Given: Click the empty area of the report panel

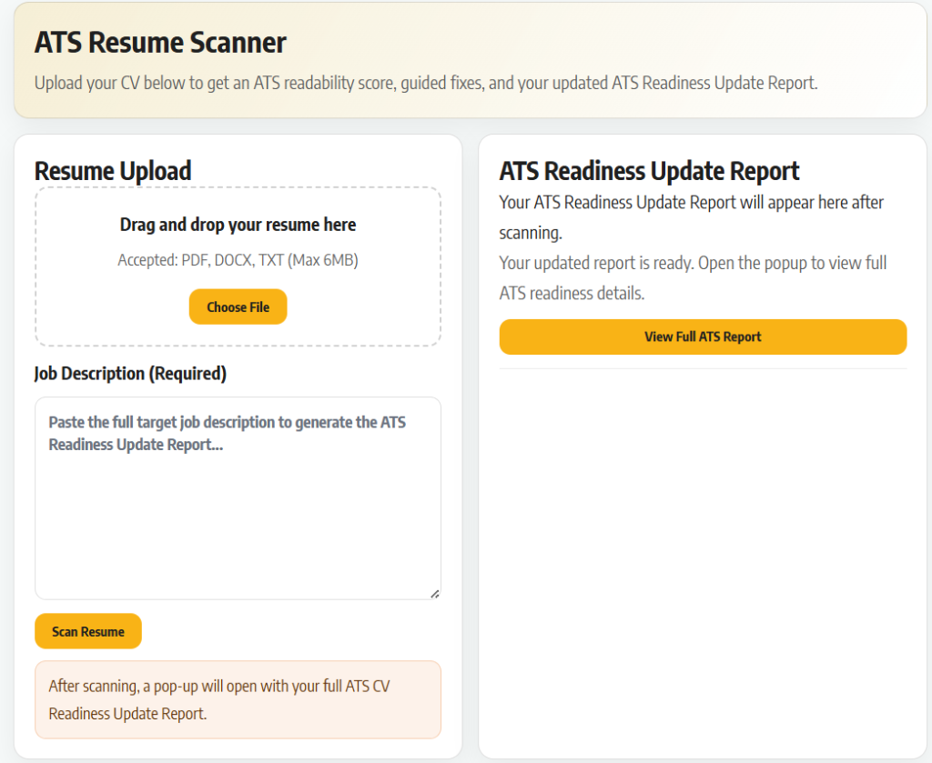Looking at the screenshot, I should [703, 564].
